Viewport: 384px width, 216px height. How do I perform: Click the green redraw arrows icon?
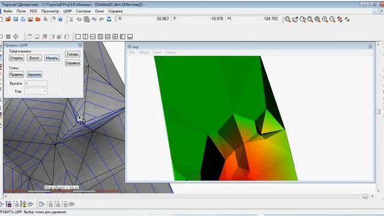(347, 19)
